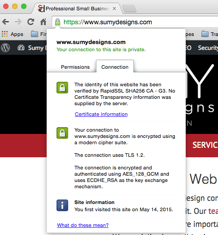Open the bookmarks folder labeled Tra
This screenshot has height=235, width=218.
[209, 34]
